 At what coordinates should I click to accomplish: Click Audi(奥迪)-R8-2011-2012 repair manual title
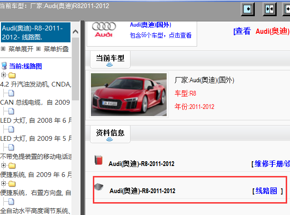click(141, 164)
